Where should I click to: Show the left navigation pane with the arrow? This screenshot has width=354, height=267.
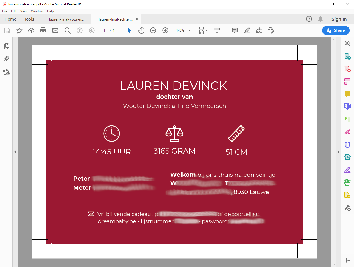15,152
